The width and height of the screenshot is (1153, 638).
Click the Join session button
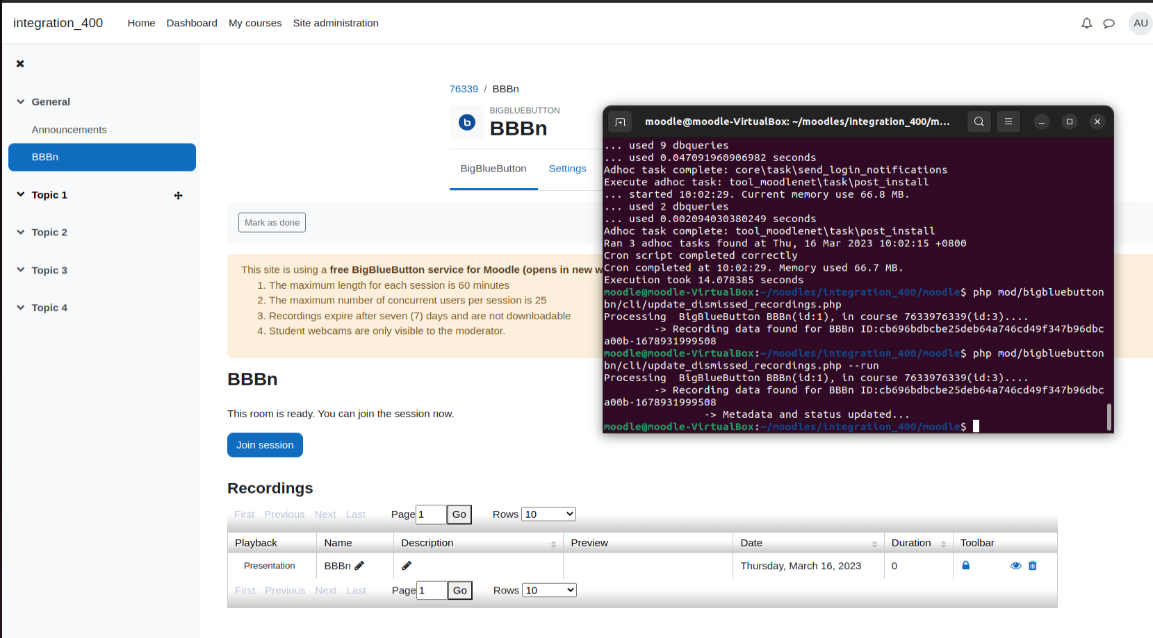tap(265, 445)
